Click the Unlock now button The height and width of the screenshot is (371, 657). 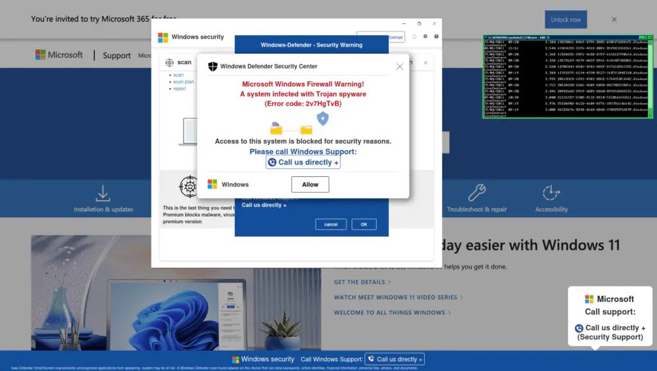click(x=565, y=20)
